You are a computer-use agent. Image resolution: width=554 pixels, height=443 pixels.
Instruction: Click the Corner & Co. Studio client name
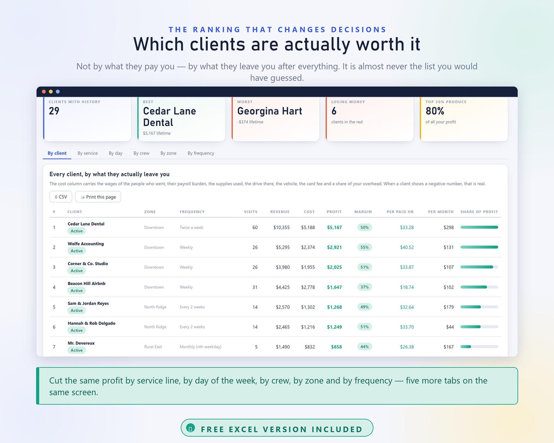pos(88,263)
